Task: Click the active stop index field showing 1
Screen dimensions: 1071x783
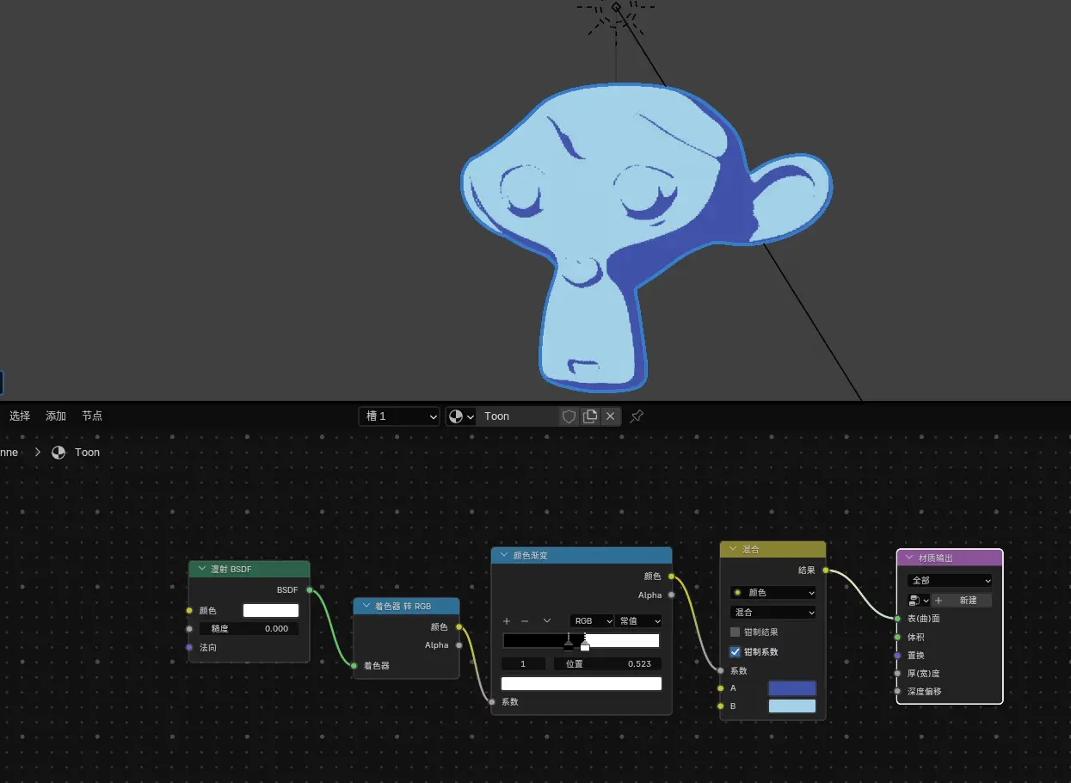Action: pos(523,664)
